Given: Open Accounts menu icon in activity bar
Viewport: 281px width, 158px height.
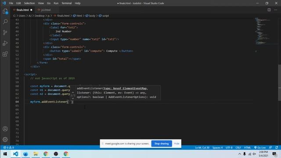Looking at the screenshot, I should 5,129.
